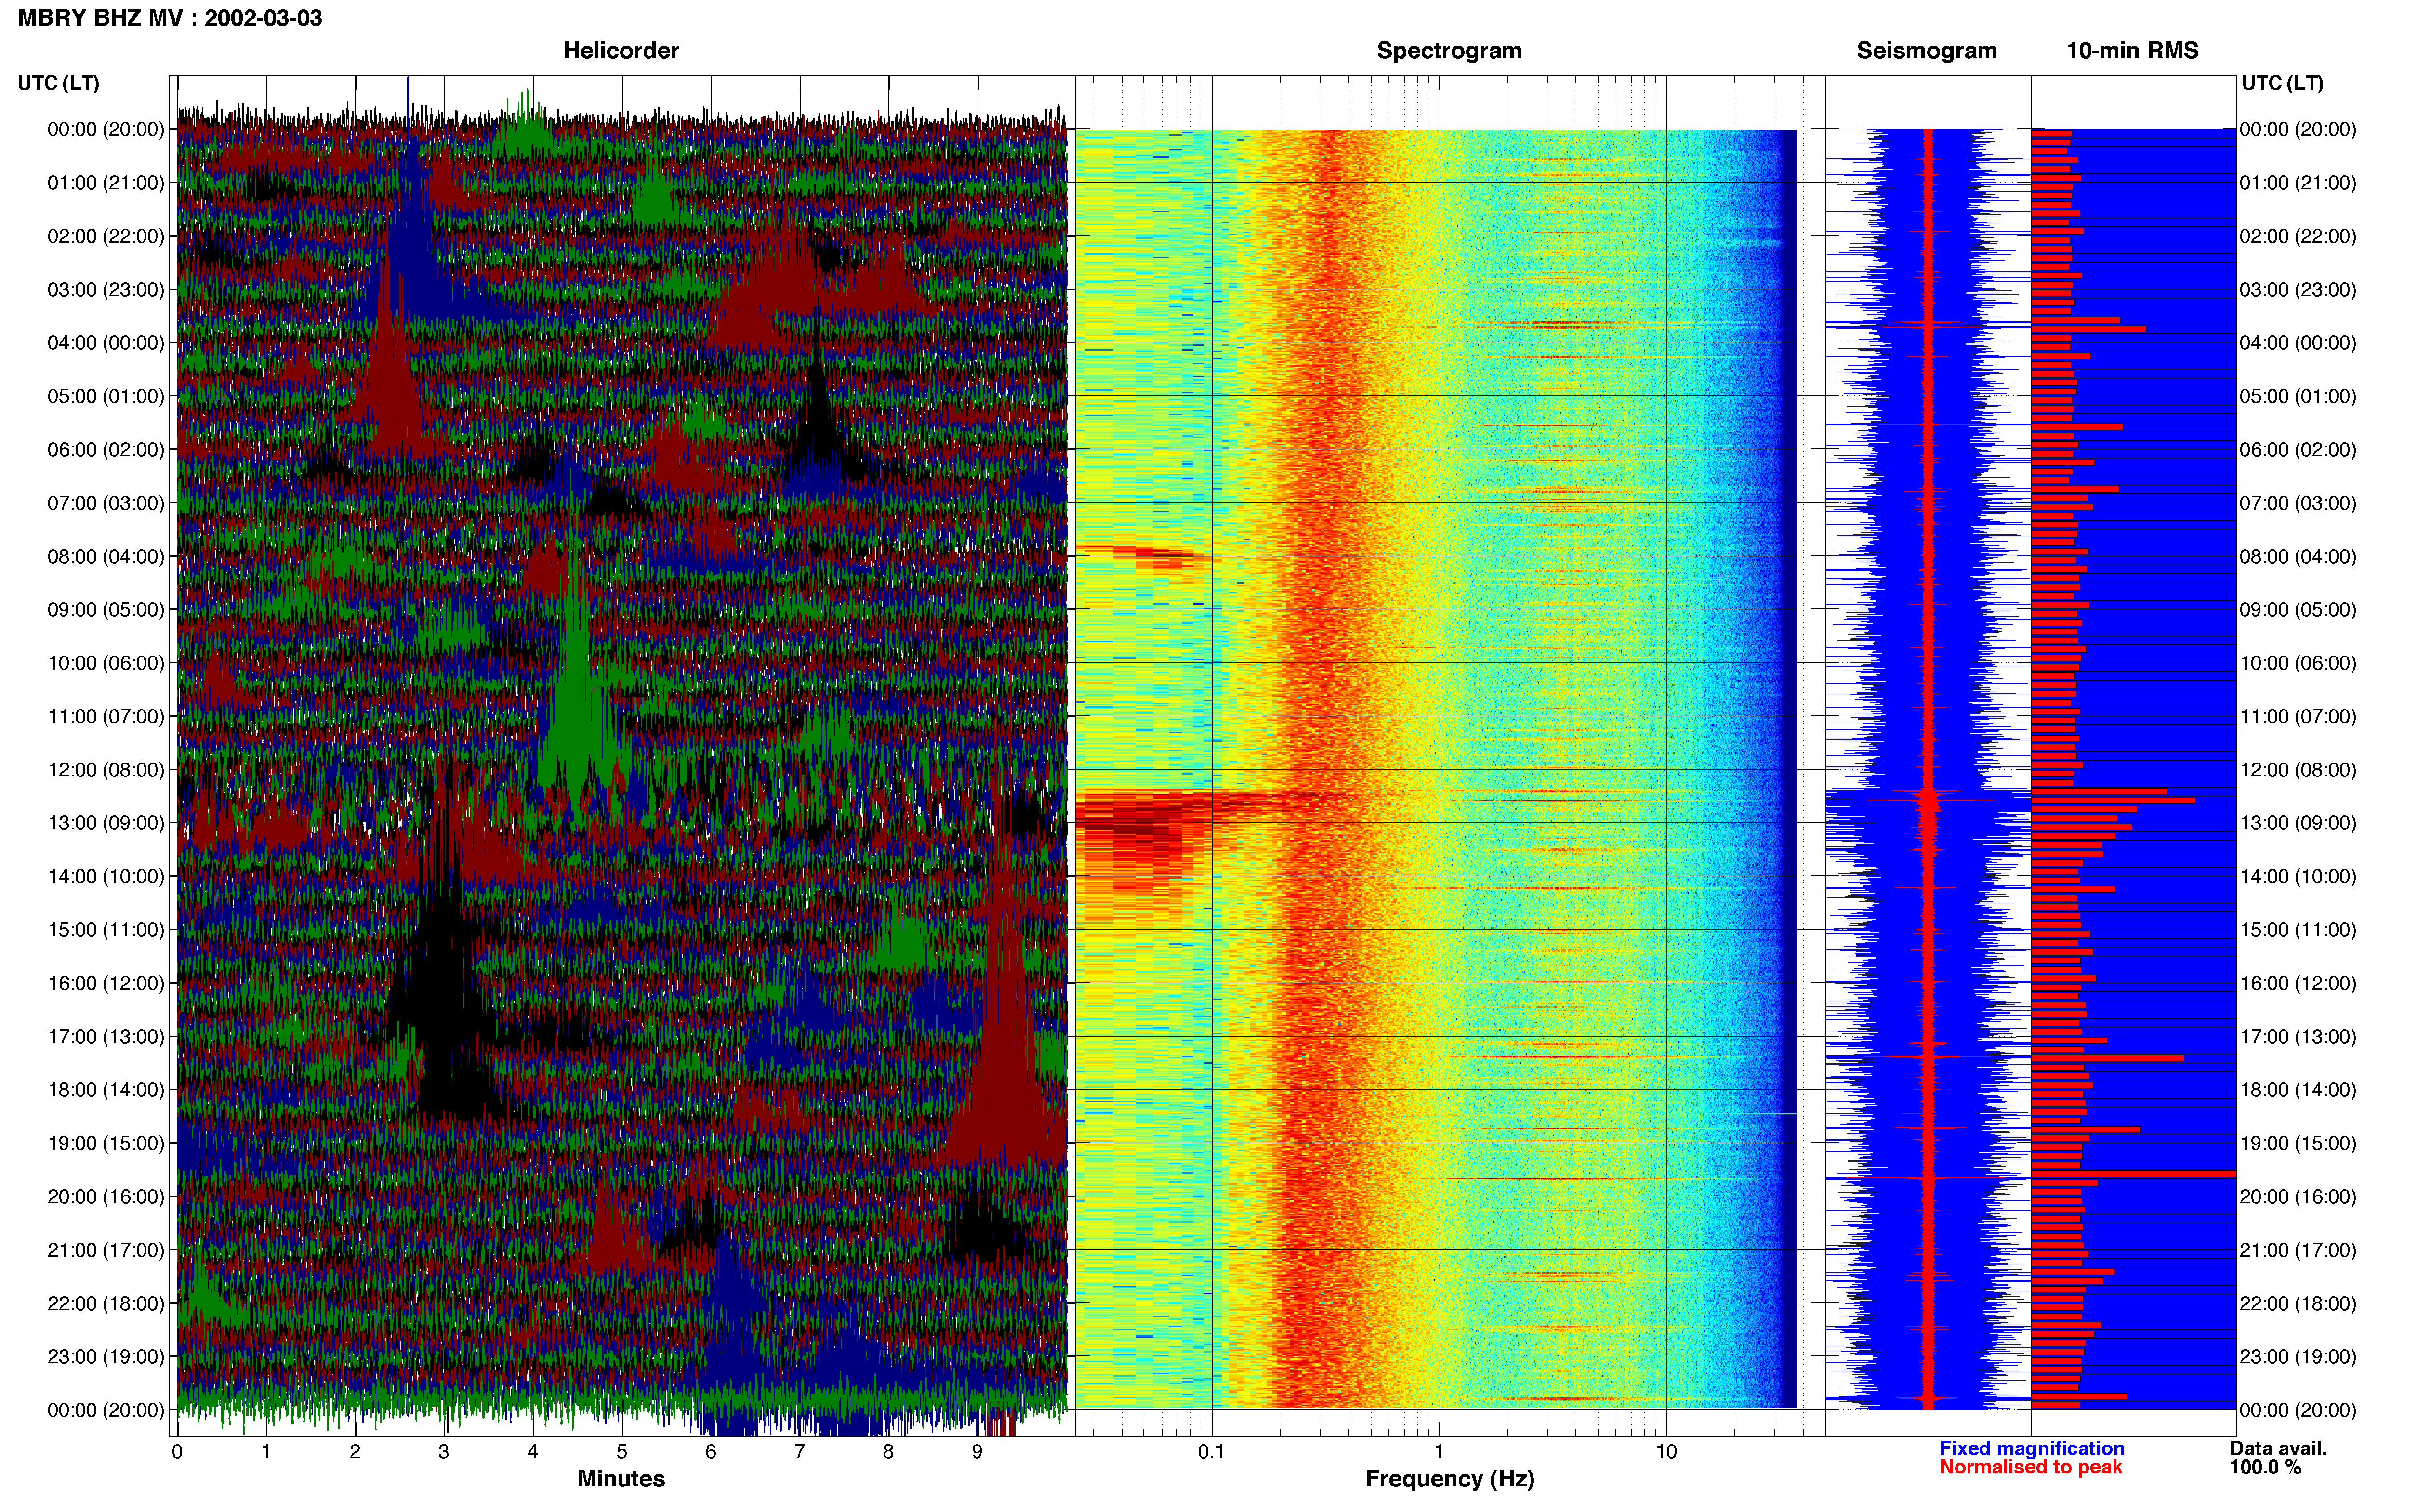Click right time label '08:00 (04:00)'
Image resolution: width=2418 pixels, height=1512 pixels.
(2298, 556)
